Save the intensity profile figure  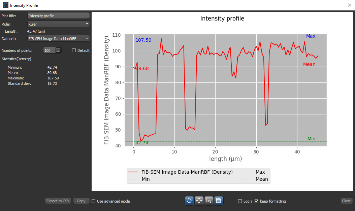[x=219, y=201]
